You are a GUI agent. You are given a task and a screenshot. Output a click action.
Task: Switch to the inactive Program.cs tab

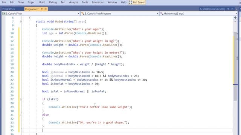click(x=9, y=9)
